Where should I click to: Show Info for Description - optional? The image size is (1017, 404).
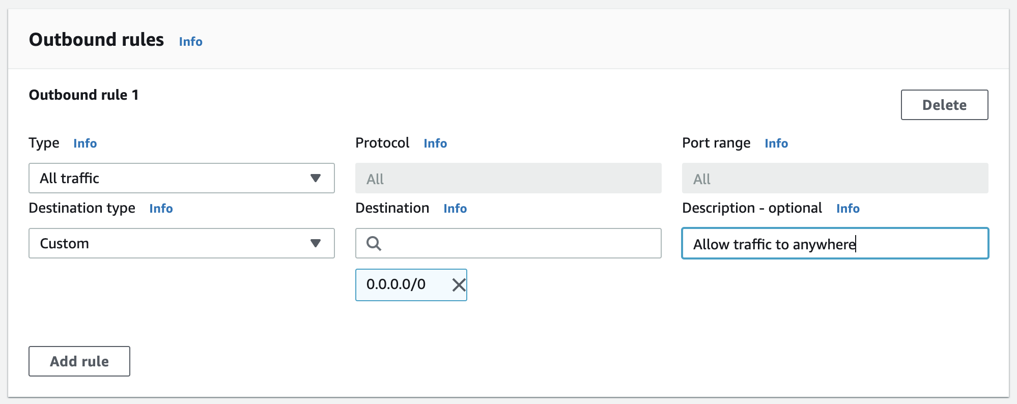(847, 209)
